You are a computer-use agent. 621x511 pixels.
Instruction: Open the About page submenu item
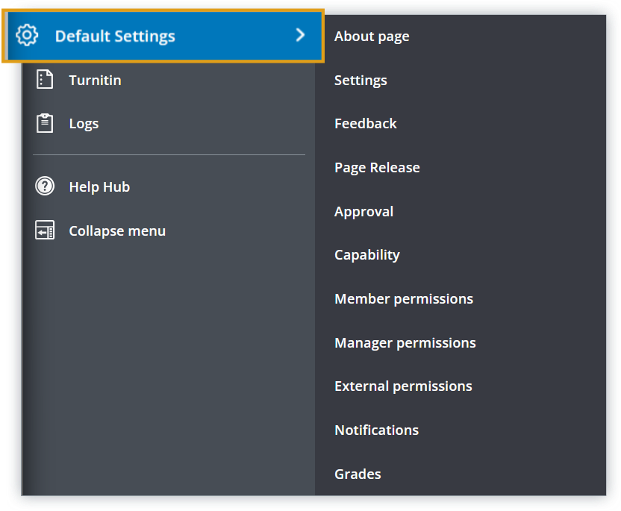[372, 36]
